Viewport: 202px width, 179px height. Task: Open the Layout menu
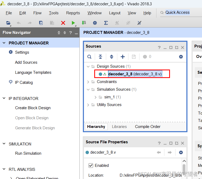pyautogui.click(x=115, y=13)
